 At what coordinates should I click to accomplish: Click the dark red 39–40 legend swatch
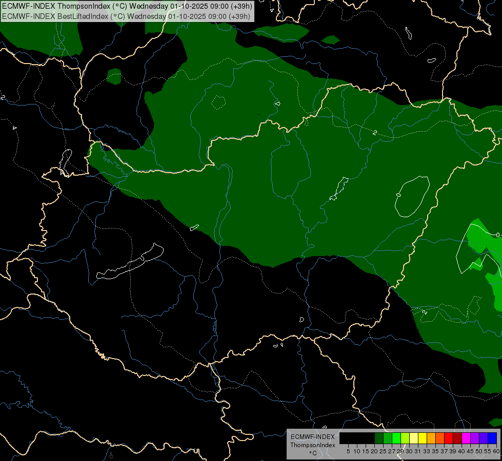point(457,438)
